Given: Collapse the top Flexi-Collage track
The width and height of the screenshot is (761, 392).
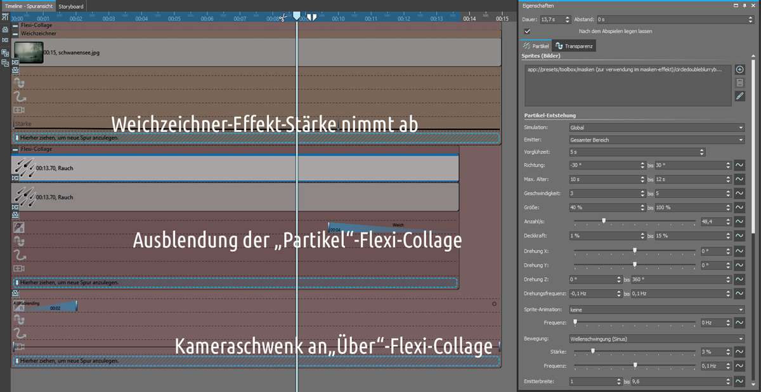Looking at the screenshot, I should (16, 25).
